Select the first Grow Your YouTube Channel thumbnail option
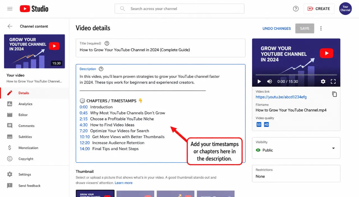 [x=95, y=193]
